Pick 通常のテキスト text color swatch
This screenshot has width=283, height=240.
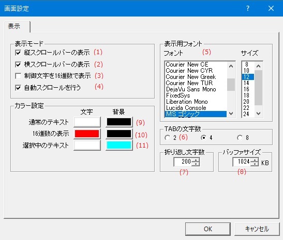pyautogui.click(x=87, y=122)
